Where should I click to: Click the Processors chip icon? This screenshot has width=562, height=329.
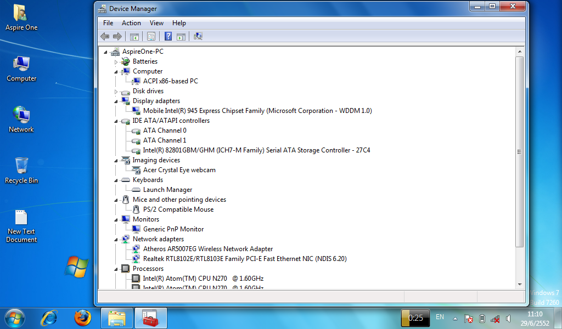point(125,269)
